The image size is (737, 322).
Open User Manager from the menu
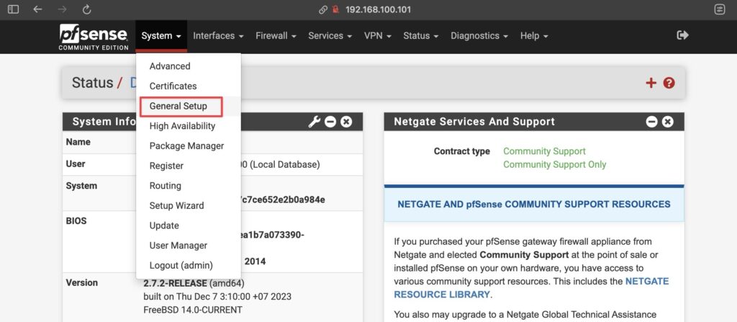pos(189,246)
